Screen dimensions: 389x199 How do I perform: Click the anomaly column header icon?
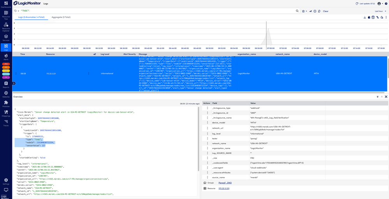click(94, 54)
